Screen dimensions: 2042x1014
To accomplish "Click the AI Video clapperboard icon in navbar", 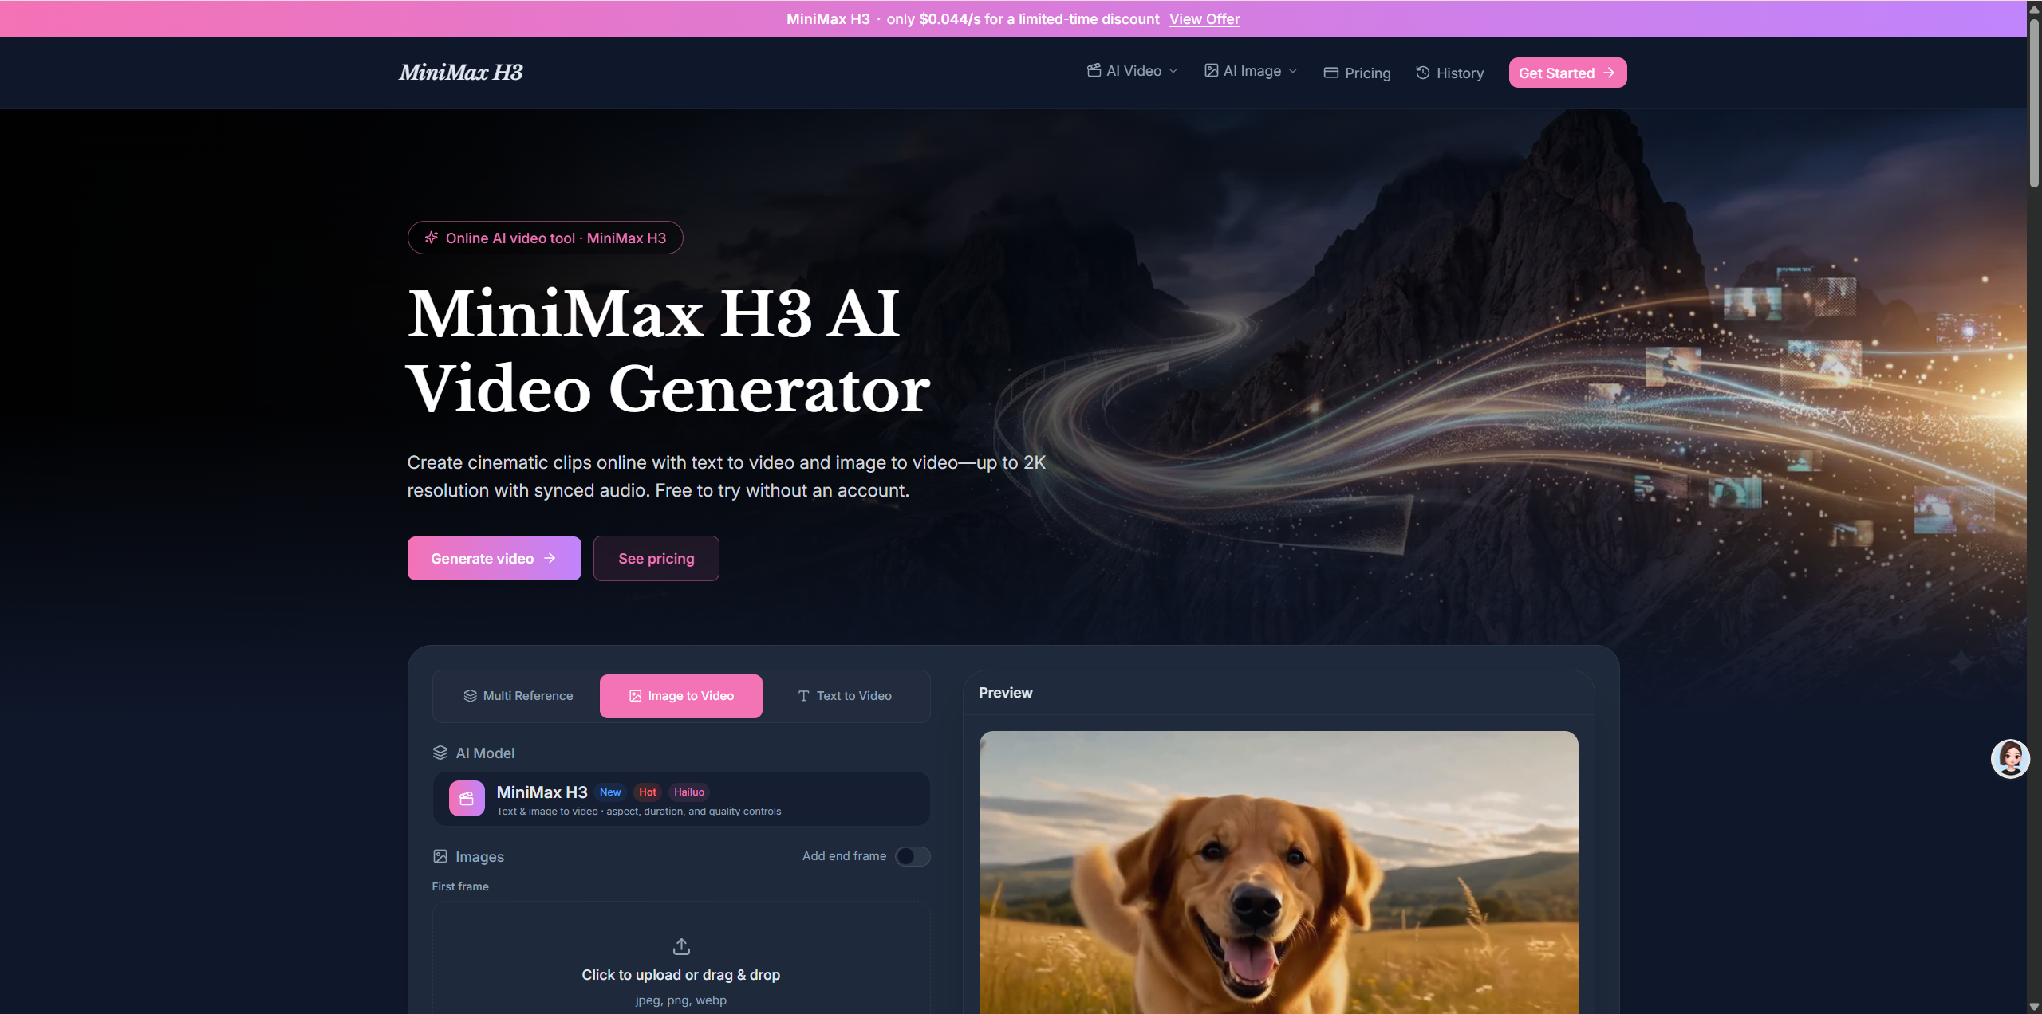I will (x=1094, y=71).
